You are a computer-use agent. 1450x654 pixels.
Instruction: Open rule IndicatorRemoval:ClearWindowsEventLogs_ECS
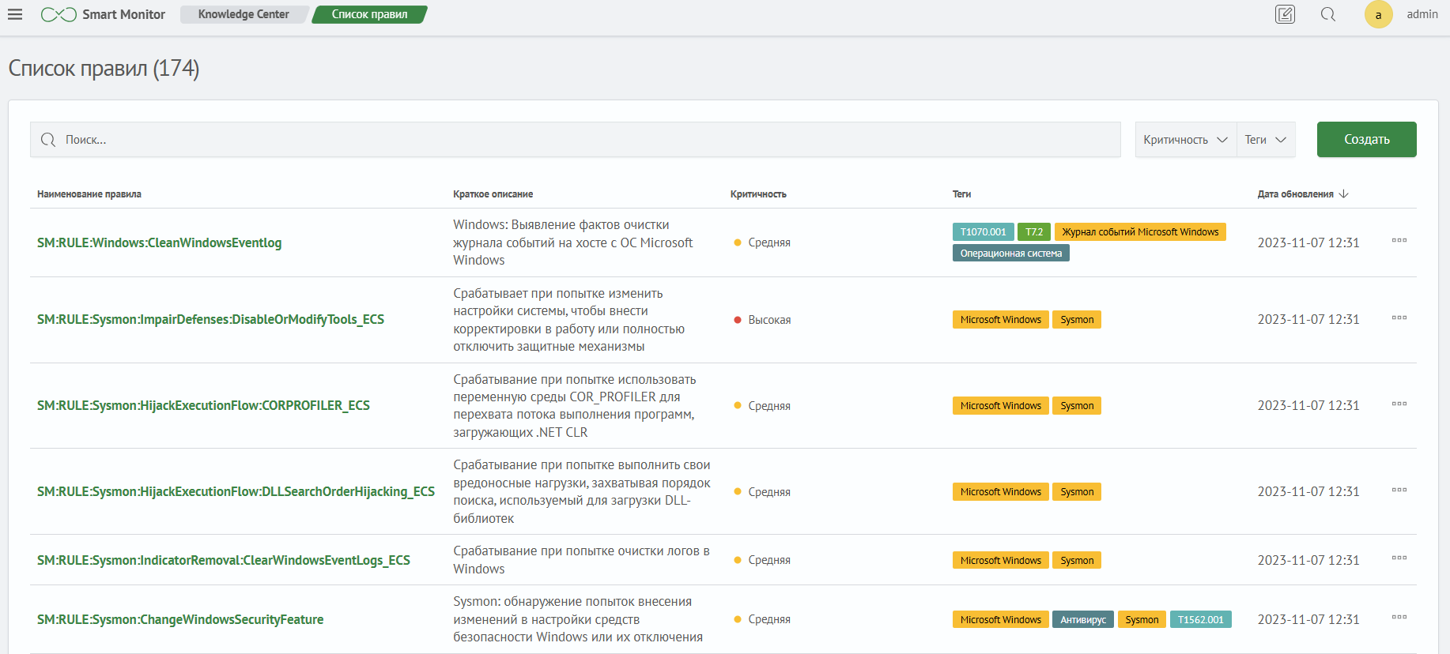(224, 560)
